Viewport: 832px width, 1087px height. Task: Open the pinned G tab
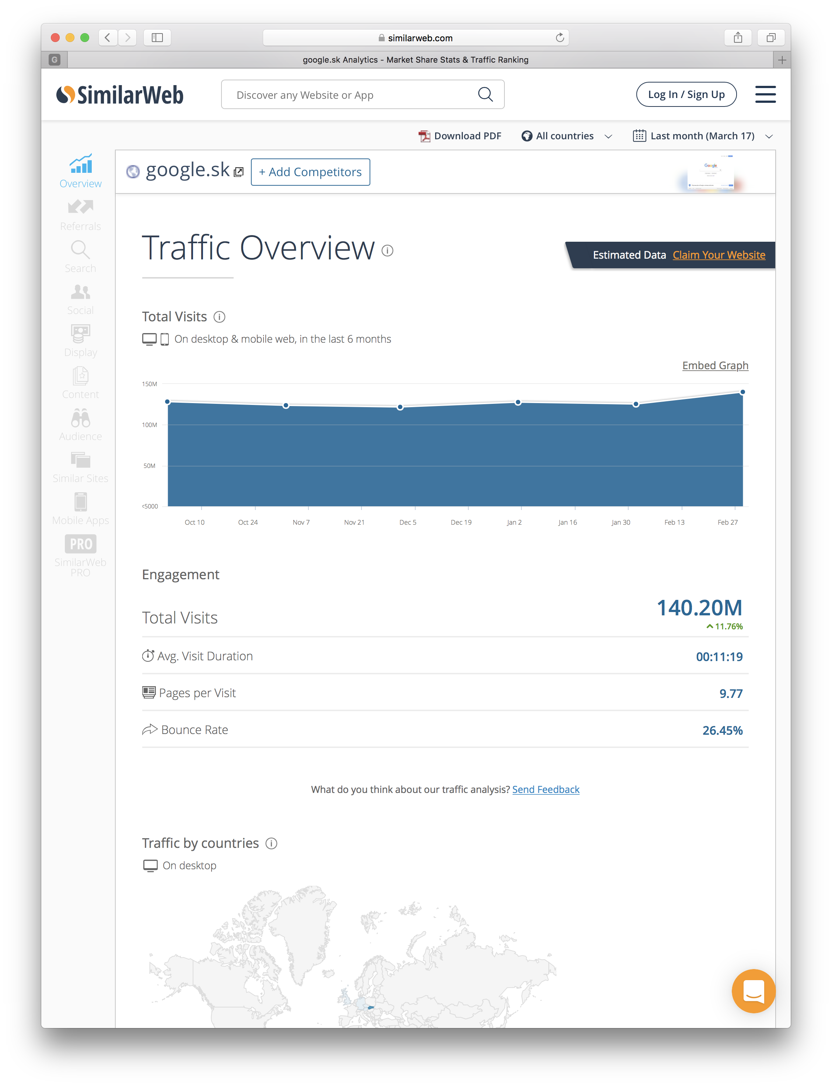coord(55,60)
